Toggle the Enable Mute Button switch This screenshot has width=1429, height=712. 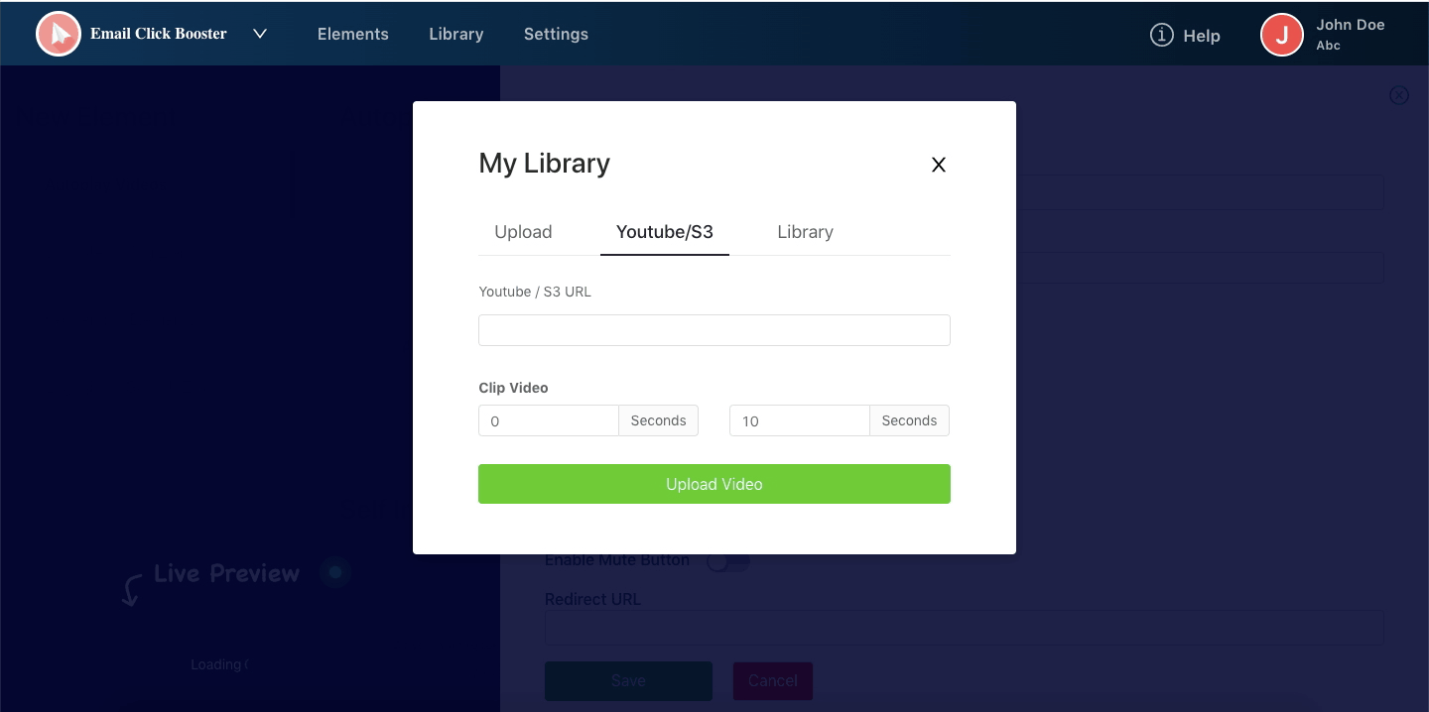coord(727,563)
